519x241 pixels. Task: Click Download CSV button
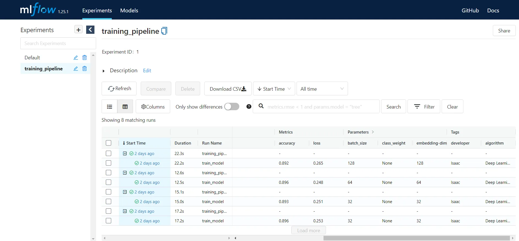pyautogui.click(x=228, y=88)
